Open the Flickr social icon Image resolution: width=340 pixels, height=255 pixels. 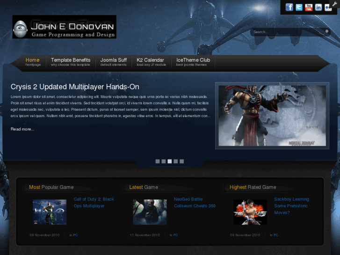coord(328,7)
